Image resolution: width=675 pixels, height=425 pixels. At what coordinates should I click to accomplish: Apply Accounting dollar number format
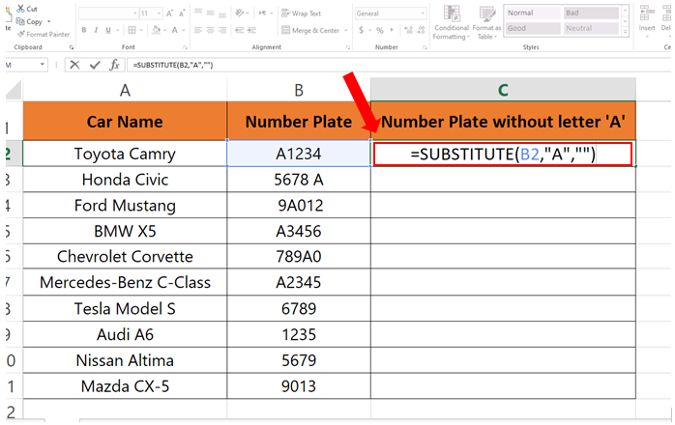point(361,30)
